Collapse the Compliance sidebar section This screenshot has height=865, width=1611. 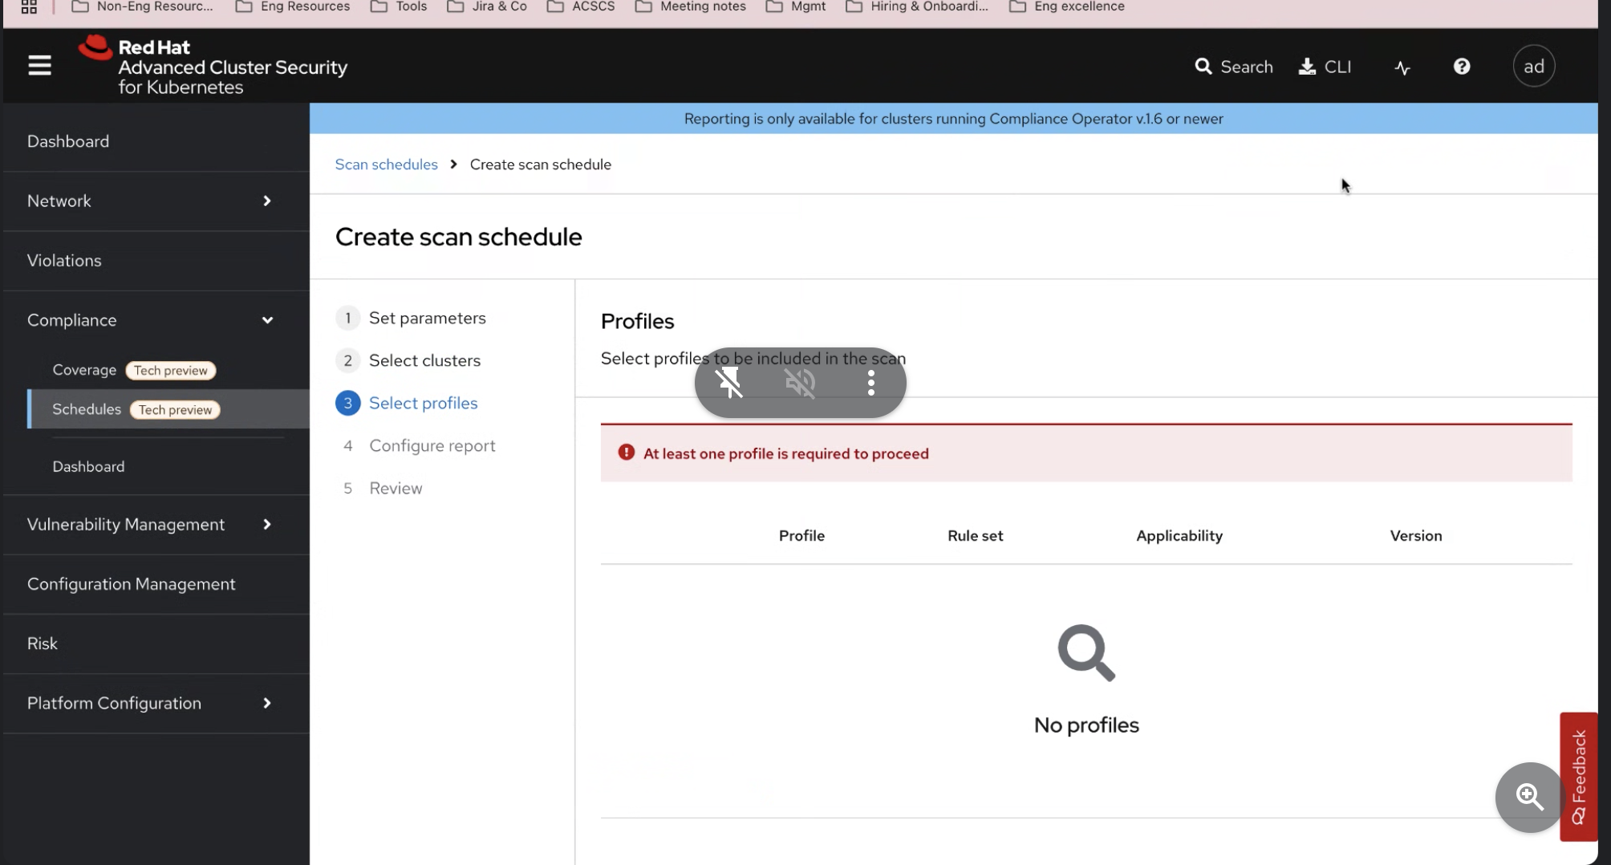coord(267,320)
